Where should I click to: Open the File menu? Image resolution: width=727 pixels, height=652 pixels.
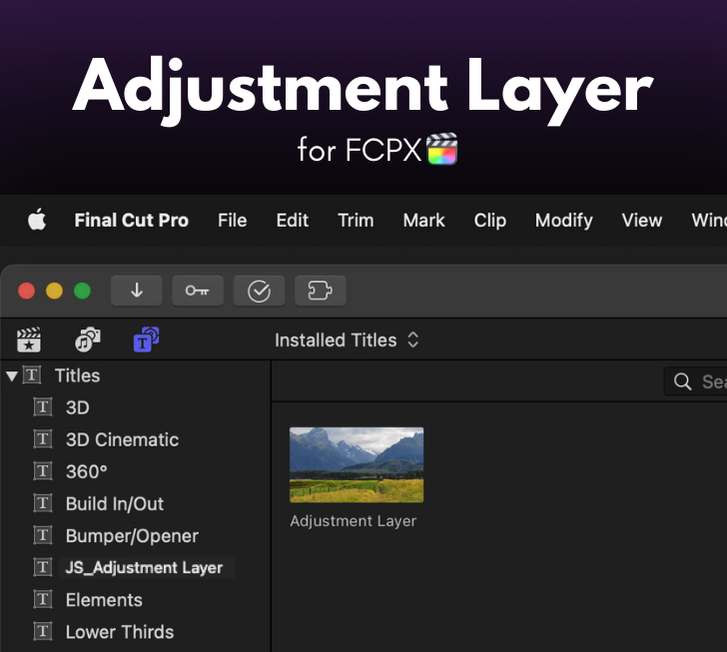(233, 221)
